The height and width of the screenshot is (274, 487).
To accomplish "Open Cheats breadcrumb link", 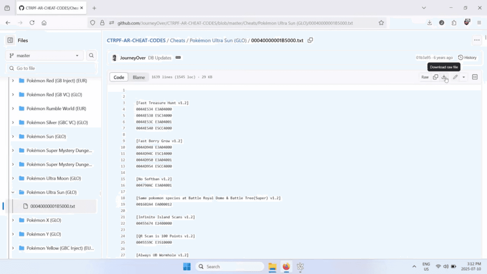I will (x=177, y=40).
